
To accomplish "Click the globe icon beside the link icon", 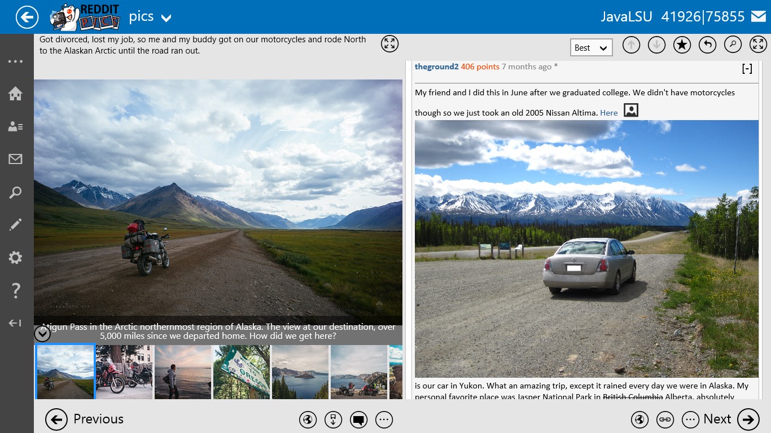I will coord(639,419).
